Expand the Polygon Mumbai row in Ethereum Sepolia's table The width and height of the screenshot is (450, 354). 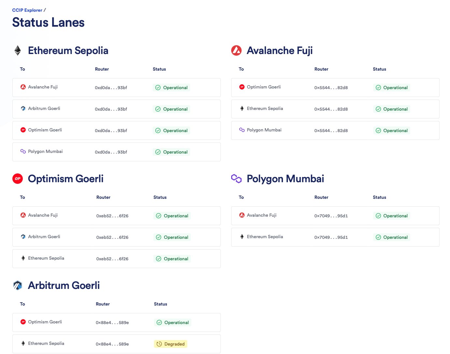pyautogui.click(x=116, y=152)
